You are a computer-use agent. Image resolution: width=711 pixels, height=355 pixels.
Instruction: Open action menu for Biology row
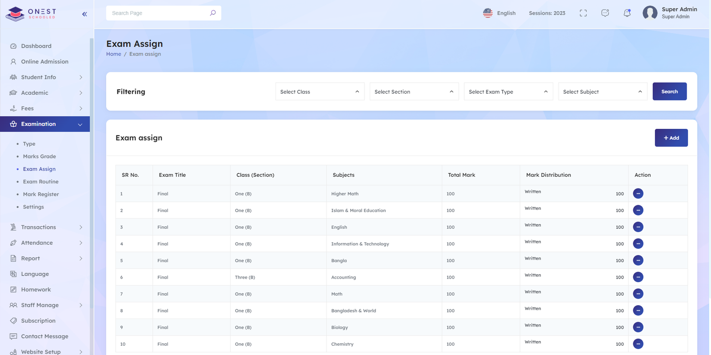(638, 327)
